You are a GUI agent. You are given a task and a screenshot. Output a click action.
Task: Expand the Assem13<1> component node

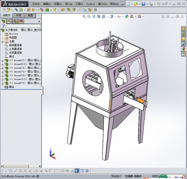pyautogui.click(x=3, y=80)
